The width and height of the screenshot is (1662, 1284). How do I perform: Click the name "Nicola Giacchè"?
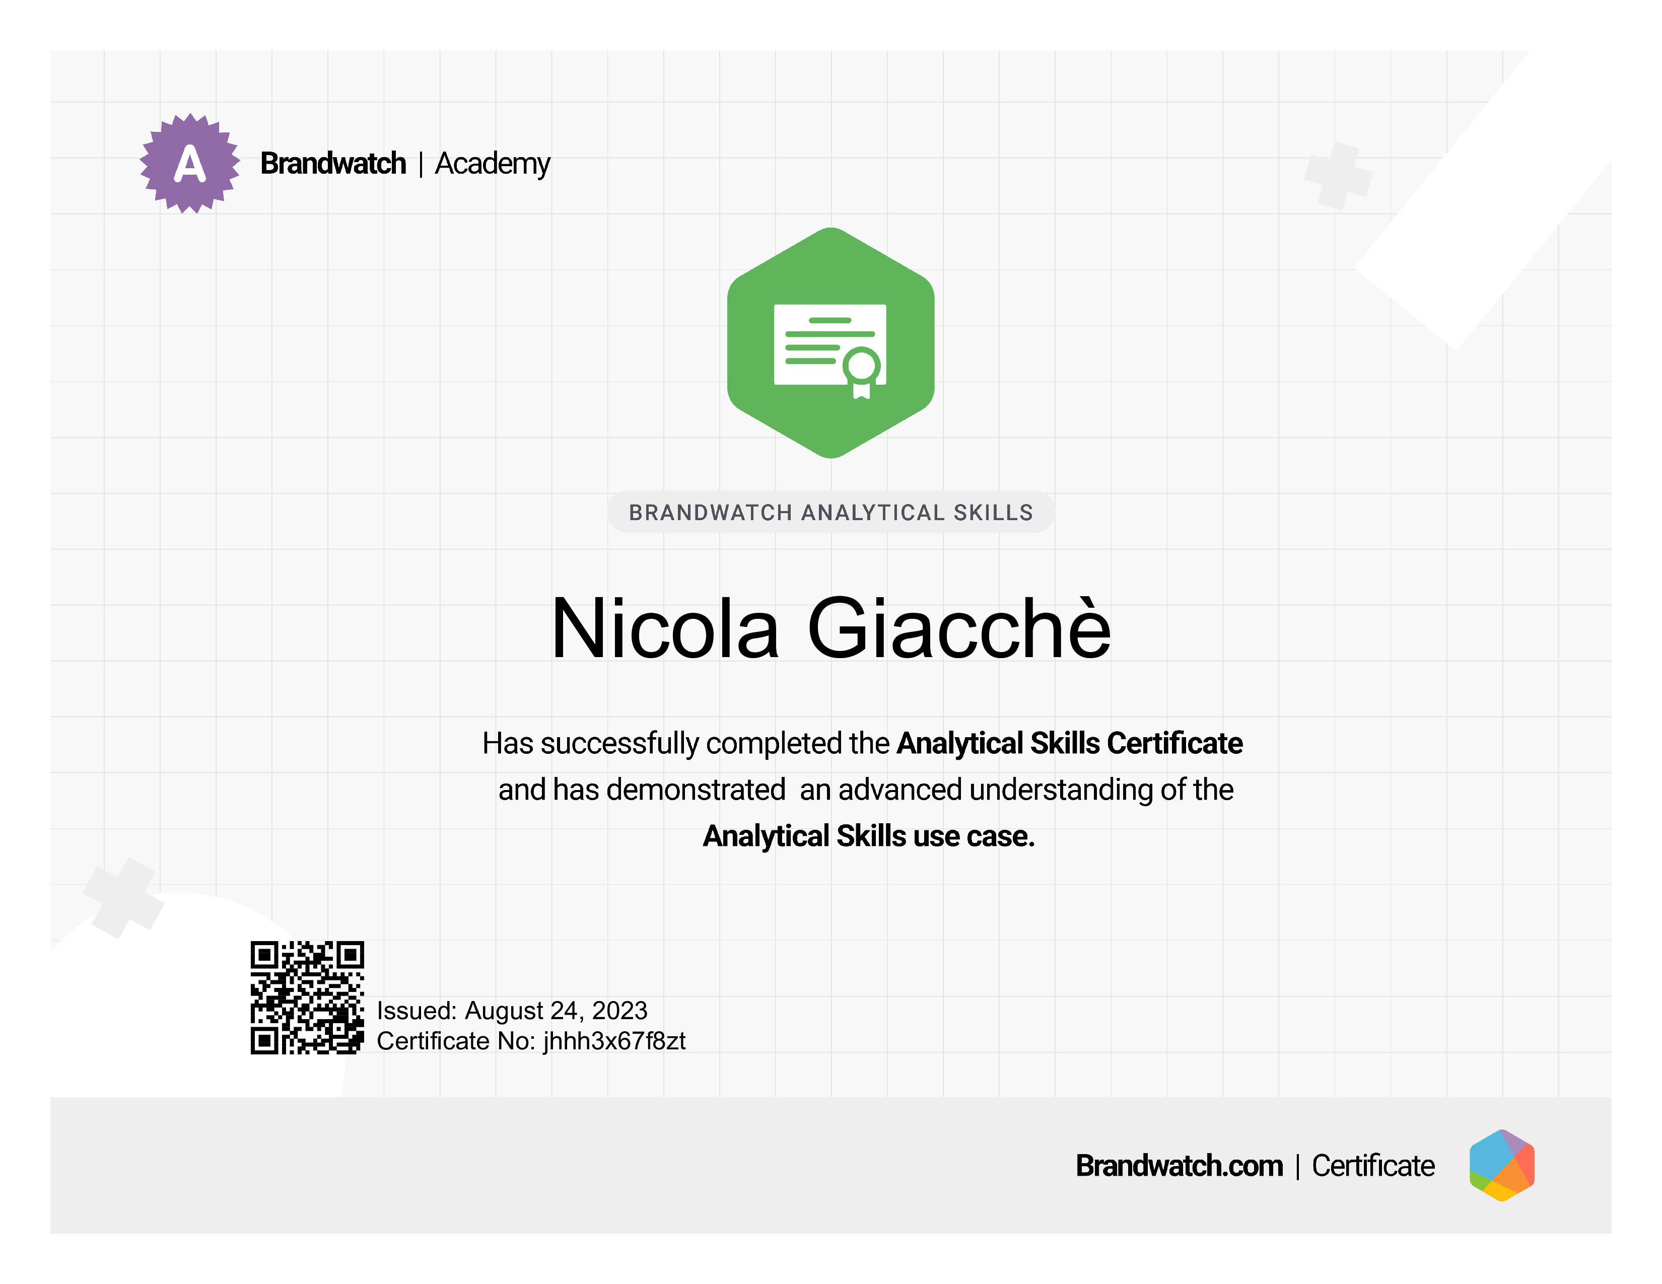(x=831, y=628)
